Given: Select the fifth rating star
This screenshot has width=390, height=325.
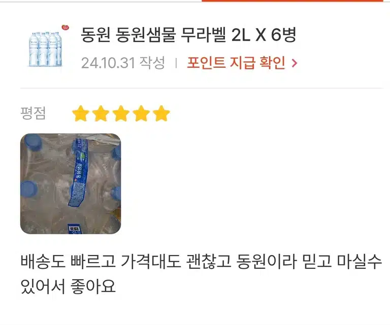Looking at the screenshot, I should pyautogui.click(x=161, y=114).
